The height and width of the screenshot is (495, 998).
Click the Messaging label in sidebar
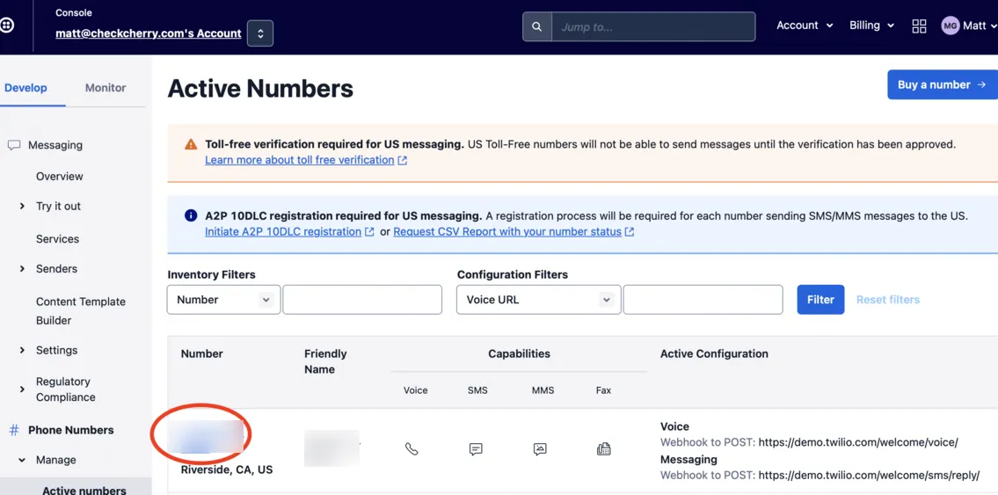(55, 145)
